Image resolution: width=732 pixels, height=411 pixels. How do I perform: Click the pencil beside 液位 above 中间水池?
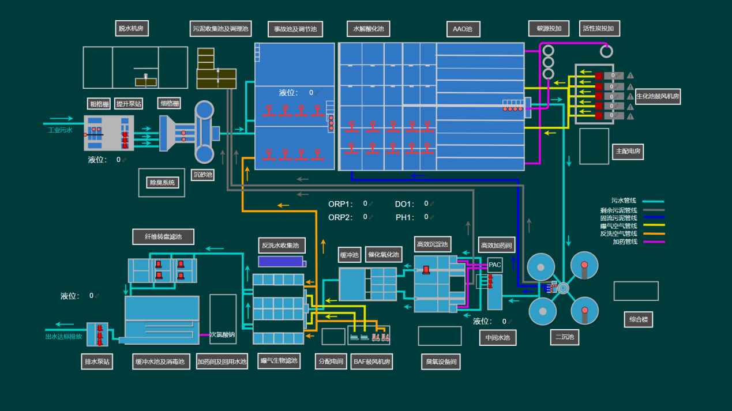coord(510,322)
